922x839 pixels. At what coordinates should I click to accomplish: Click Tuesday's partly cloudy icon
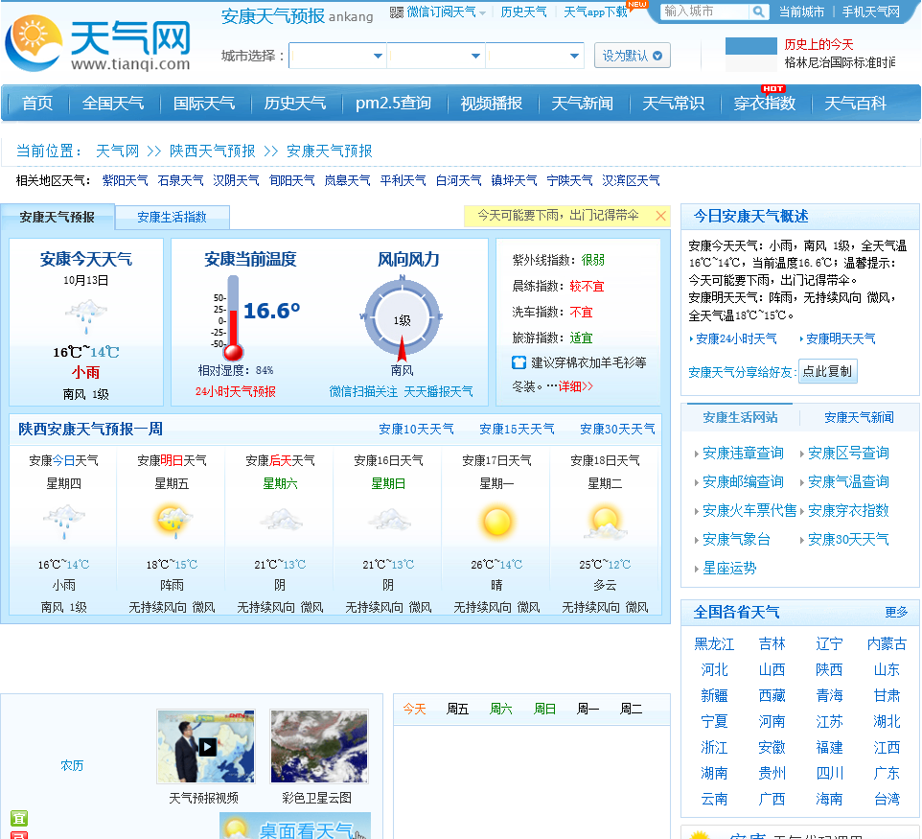[x=606, y=524]
